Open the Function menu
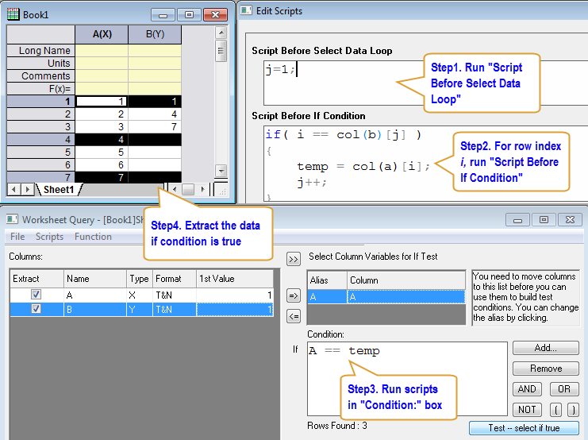The image size is (588, 440). tap(93, 237)
